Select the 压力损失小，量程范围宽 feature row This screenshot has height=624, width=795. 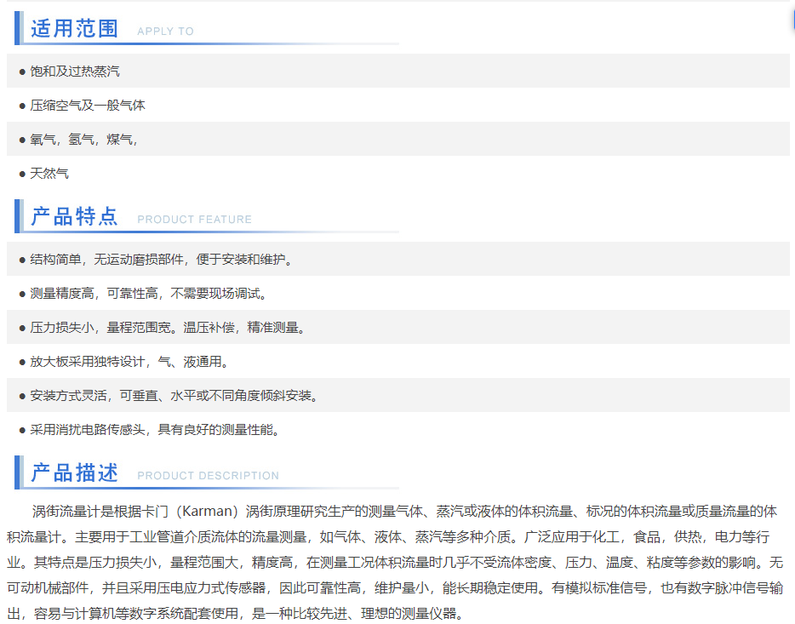point(168,328)
